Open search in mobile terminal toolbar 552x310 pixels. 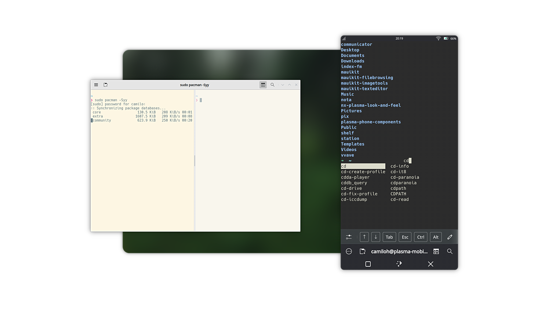click(450, 251)
